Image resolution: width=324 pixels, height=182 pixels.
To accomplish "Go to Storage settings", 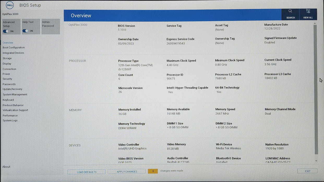I will click(x=7, y=58).
